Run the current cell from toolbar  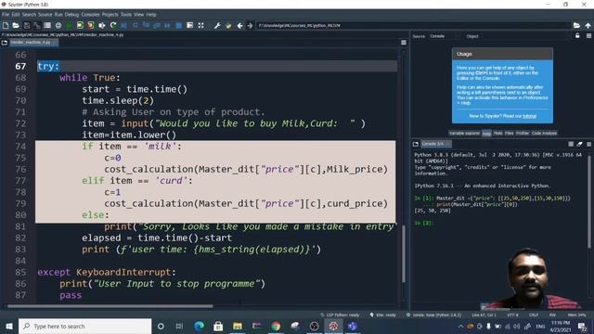80,25
